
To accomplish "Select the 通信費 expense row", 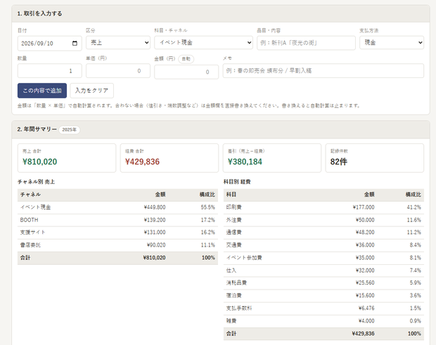I will click(323, 233).
